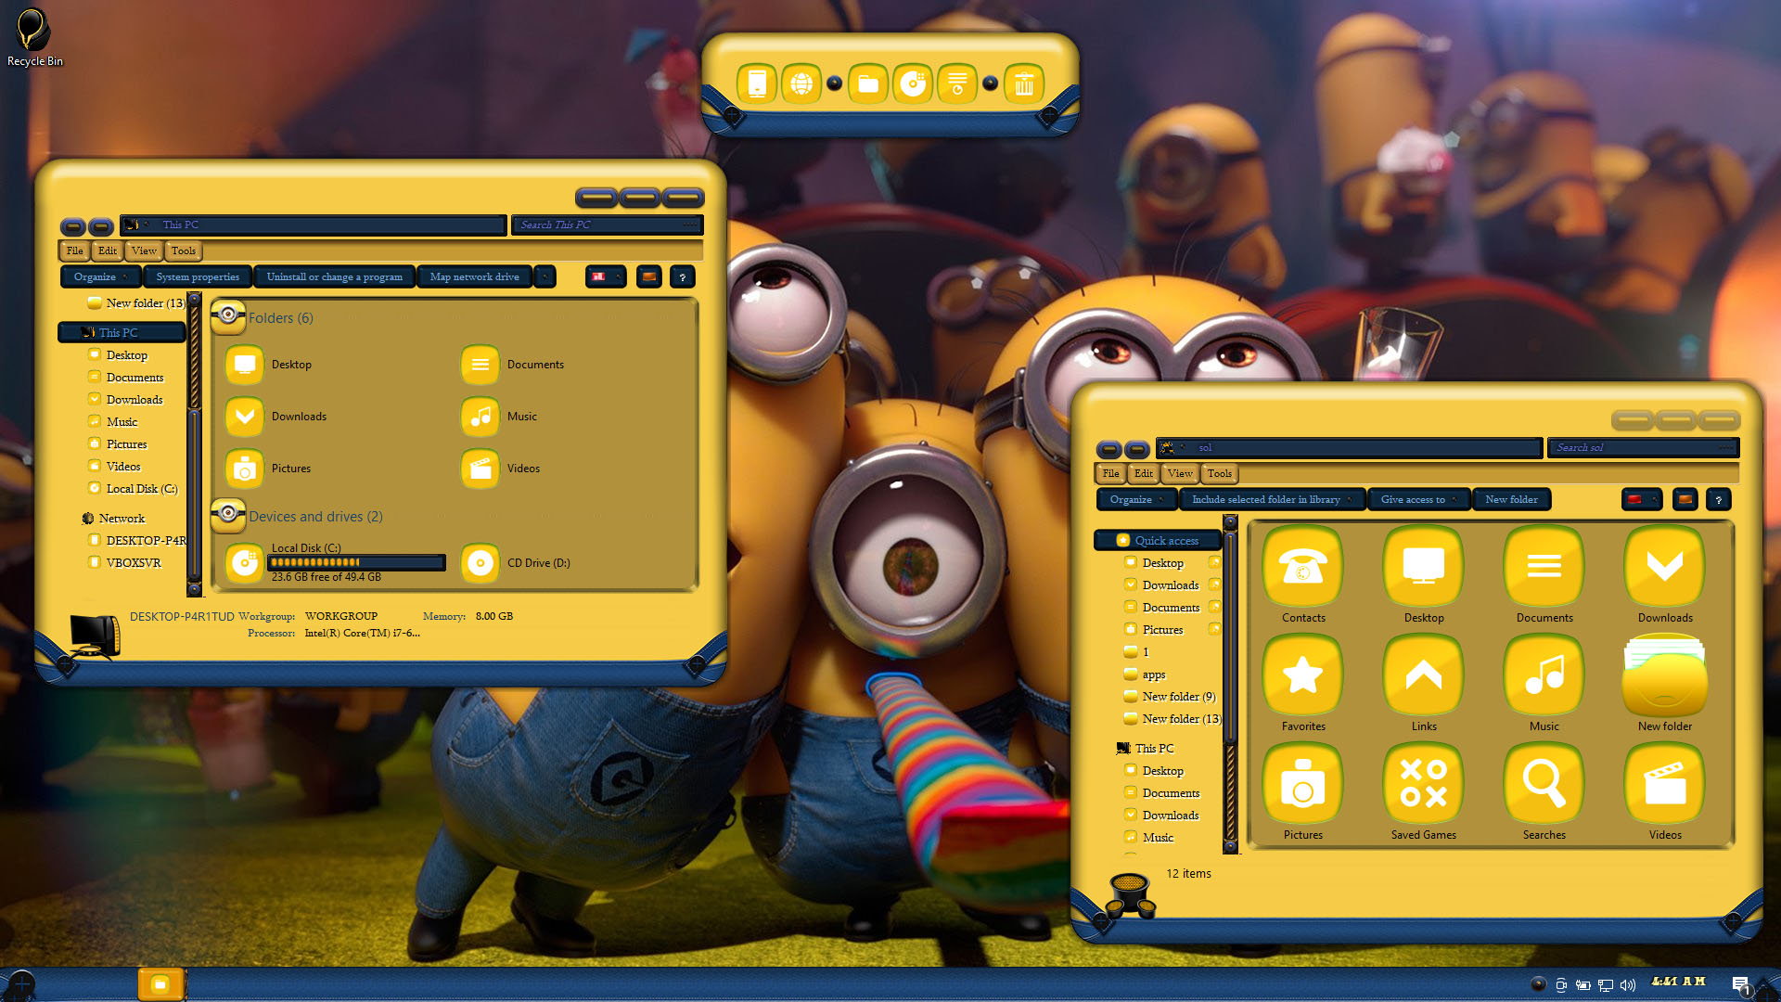
Task: Open the Saved Games folder icon
Action: [x=1423, y=784]
